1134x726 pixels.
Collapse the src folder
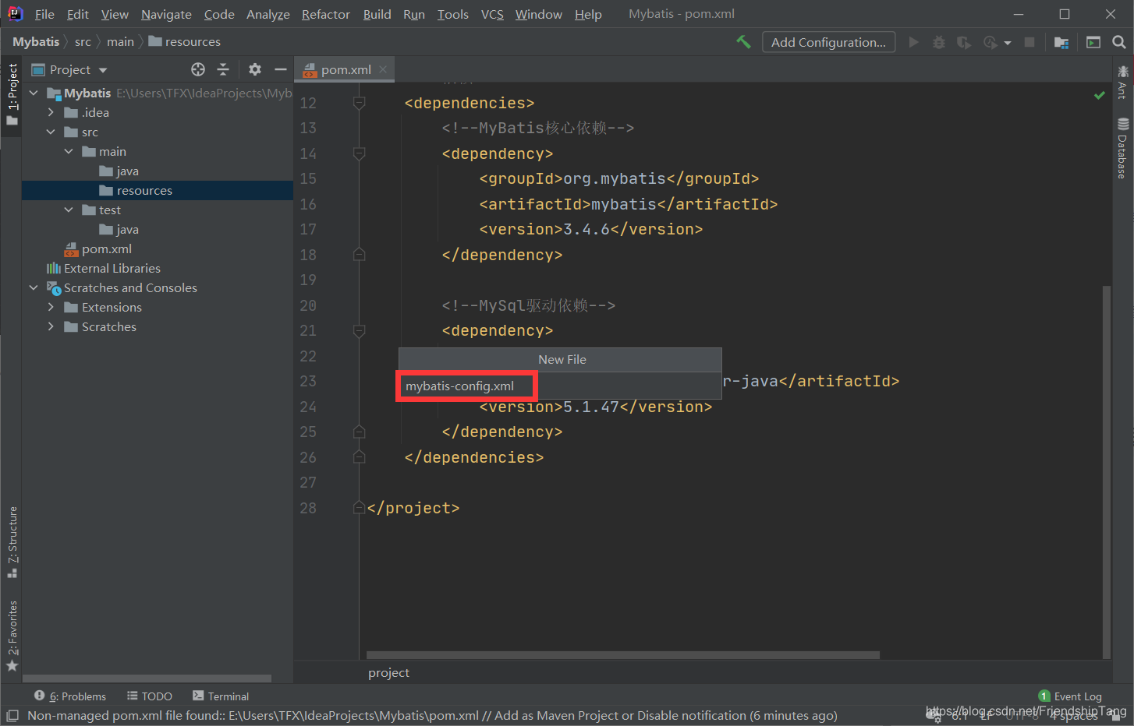click(x=51, y=132)
